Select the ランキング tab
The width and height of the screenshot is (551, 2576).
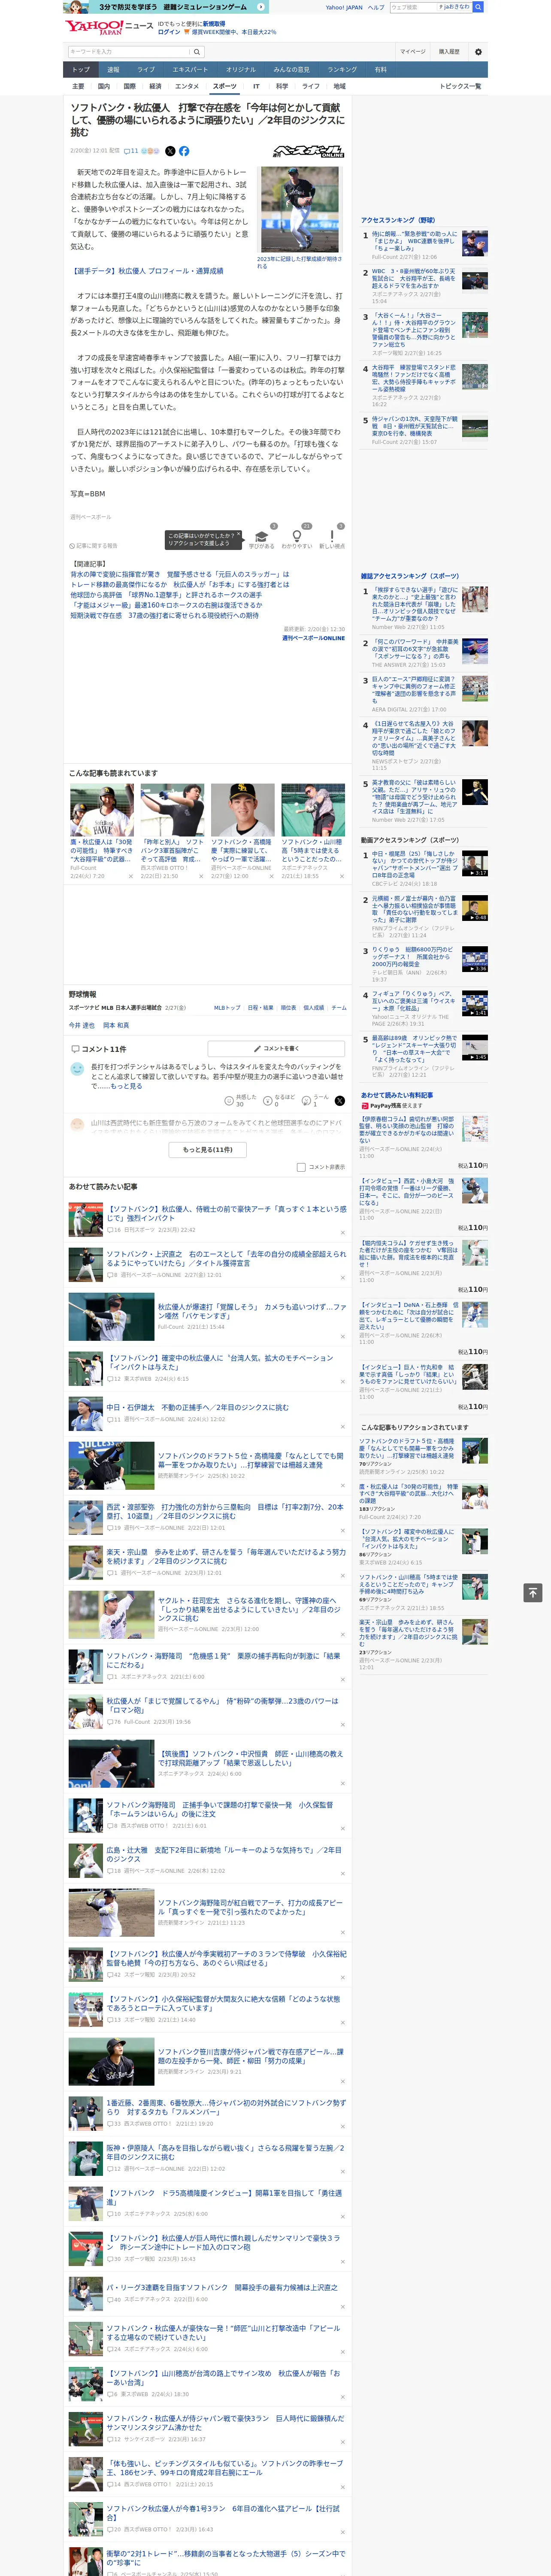[342, 70]
